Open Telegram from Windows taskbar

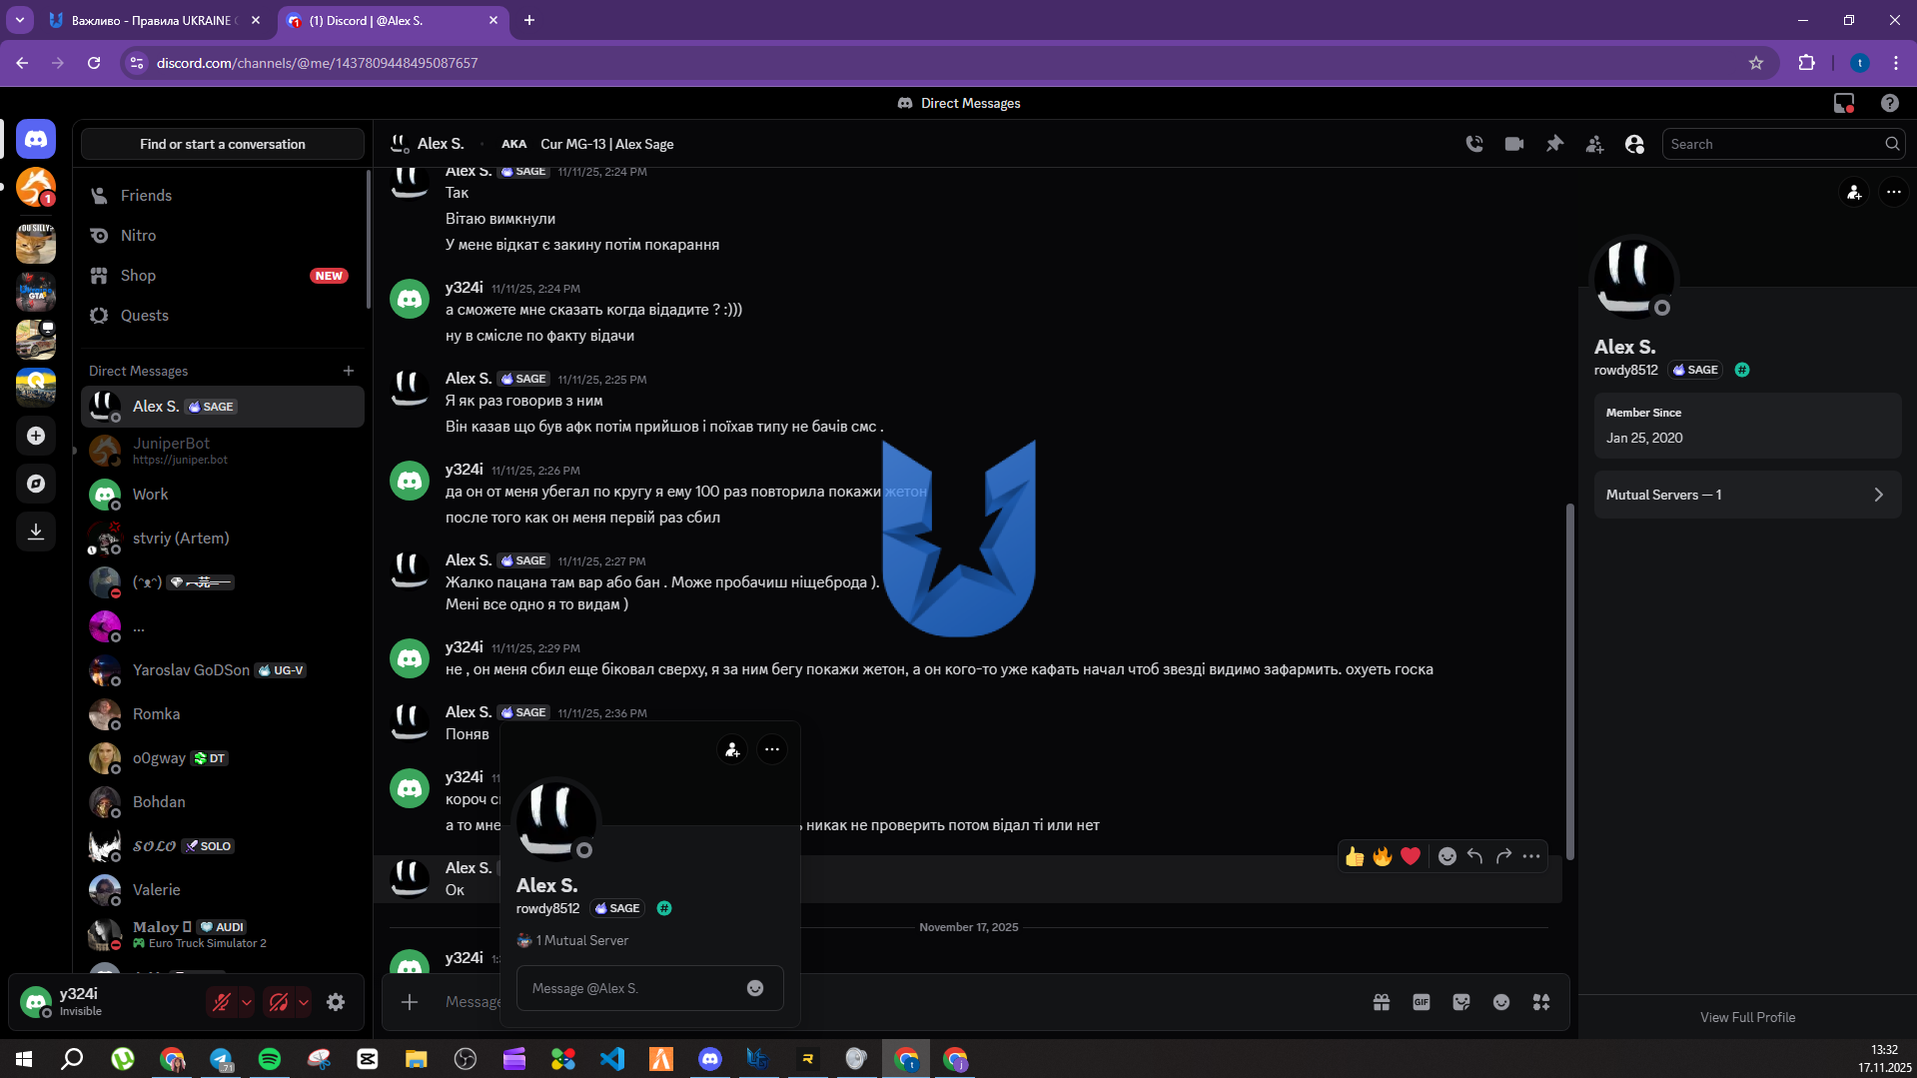tap(221, 1059)
